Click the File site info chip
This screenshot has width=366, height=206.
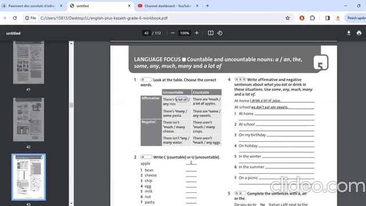[30, 18]
